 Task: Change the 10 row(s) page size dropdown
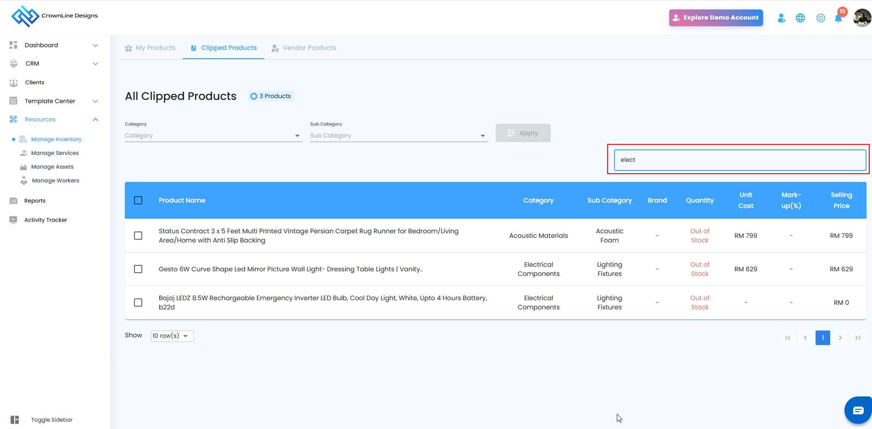coord(172,336)
